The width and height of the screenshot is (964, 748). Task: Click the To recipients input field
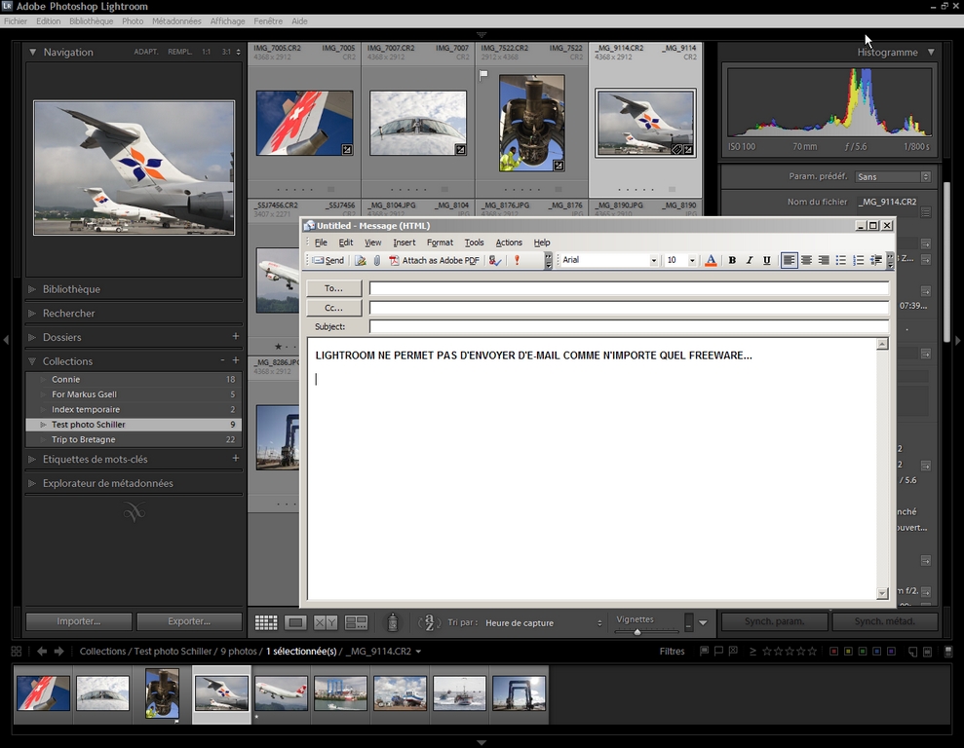629,288
